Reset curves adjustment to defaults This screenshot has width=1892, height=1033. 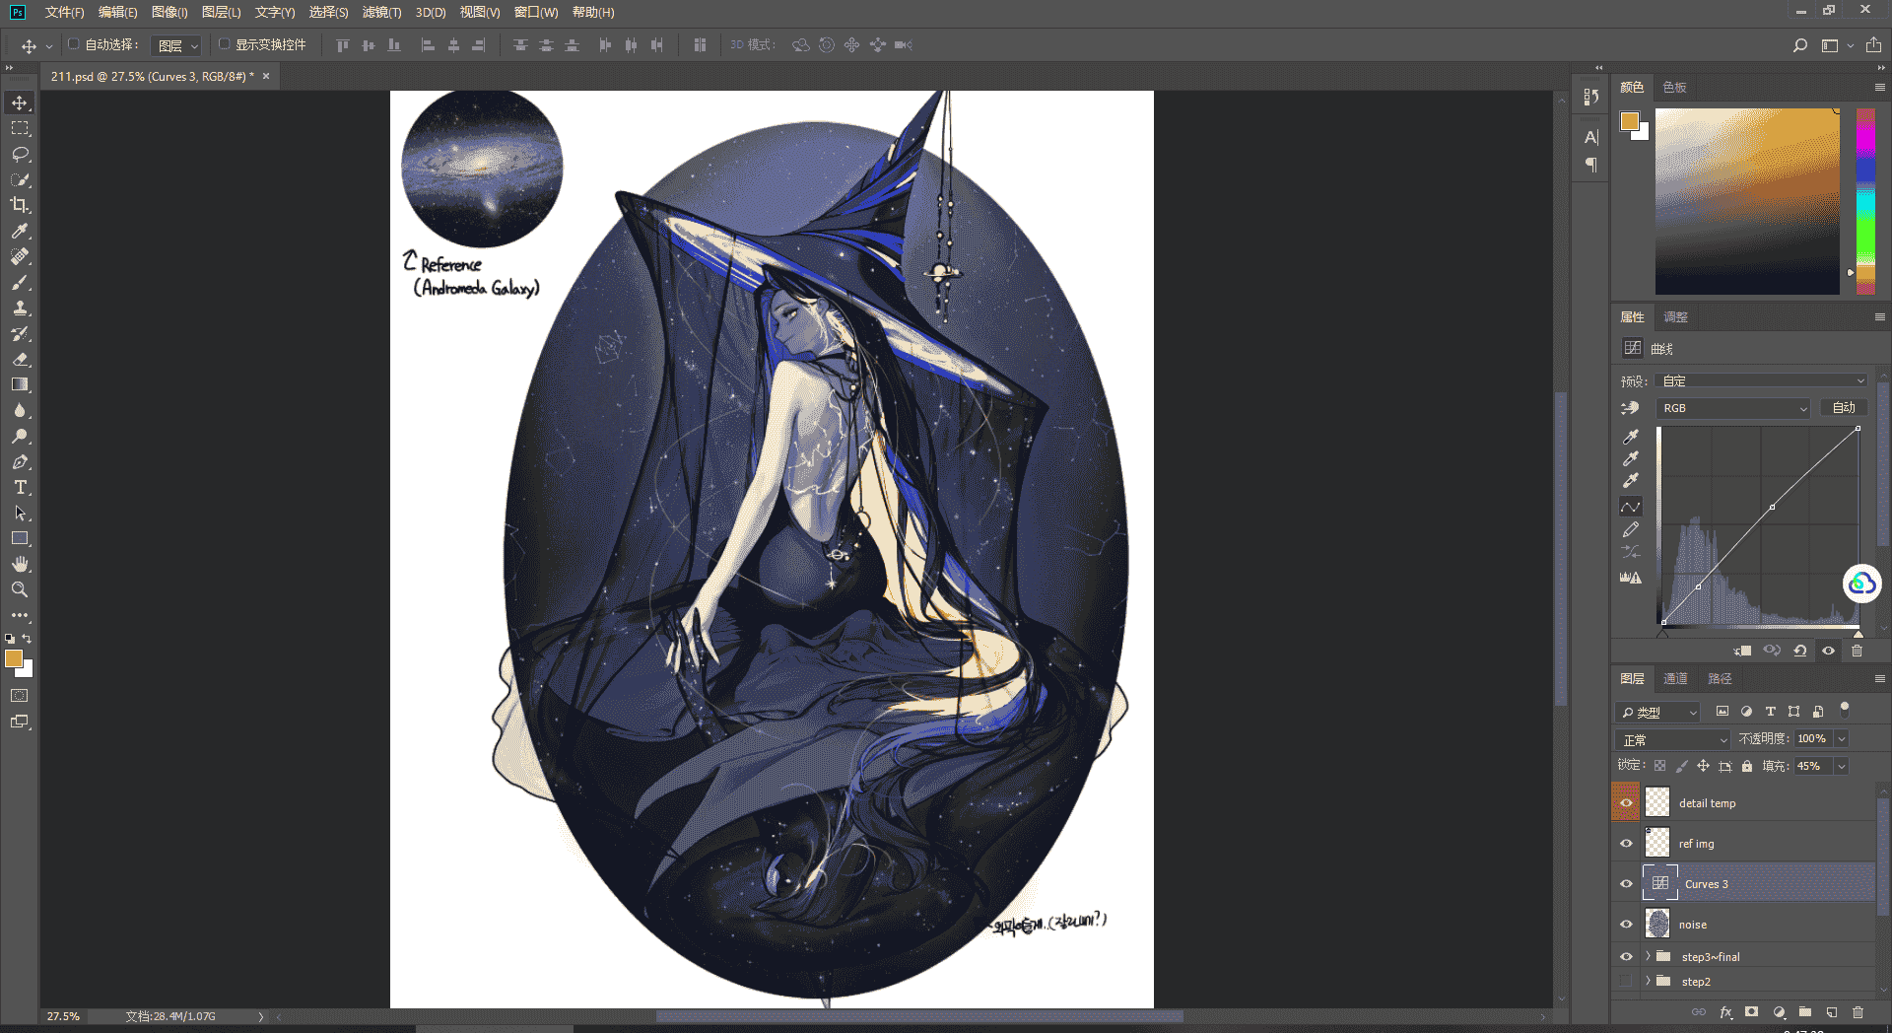point(1799,651)
